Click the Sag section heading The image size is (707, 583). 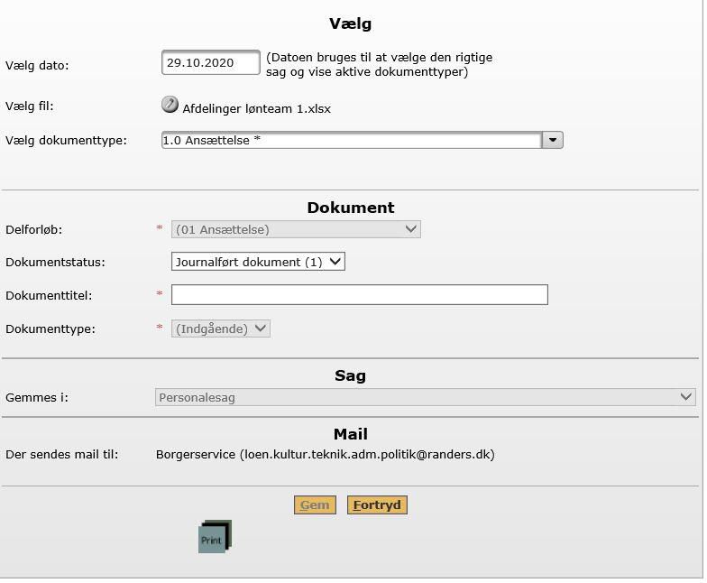(x=350, y=375)
